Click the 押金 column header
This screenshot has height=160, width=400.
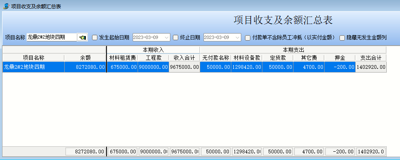click(x=340, y=58)
